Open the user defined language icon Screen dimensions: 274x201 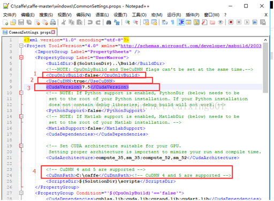[x=188, y=23]
